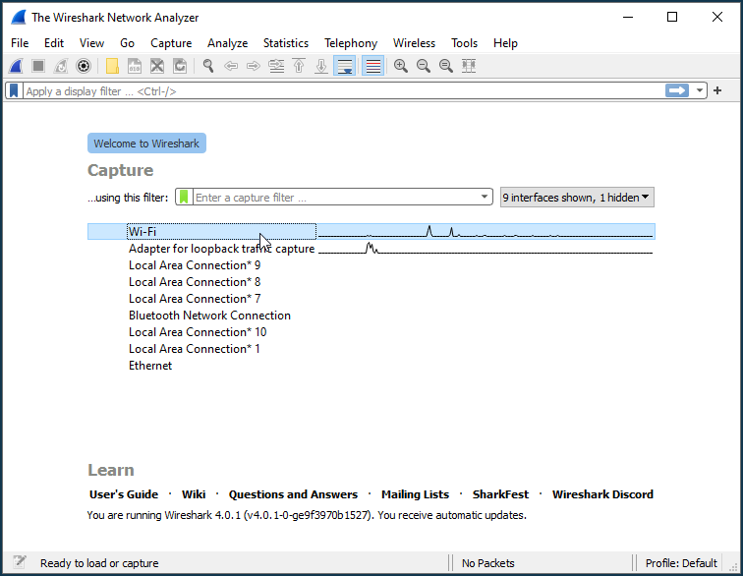Viewport: 743px width, 576px height.
Task: Click the green capture filter bookmark icon
Action: [x=184, y=197]
